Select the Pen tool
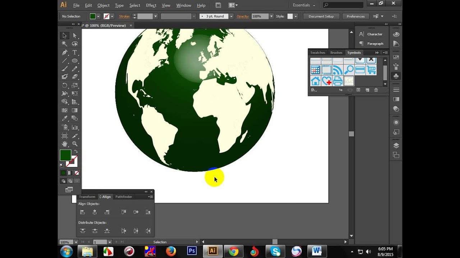This screenshot has width=460, height=258. point(65,52)
